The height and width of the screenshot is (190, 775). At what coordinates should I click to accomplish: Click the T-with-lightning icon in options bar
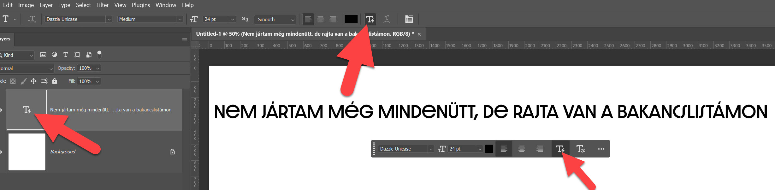pyautogui.click(x=370, y=19)
